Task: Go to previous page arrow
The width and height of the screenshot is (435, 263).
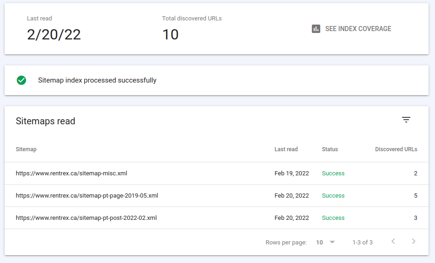Action: (393, 241)
